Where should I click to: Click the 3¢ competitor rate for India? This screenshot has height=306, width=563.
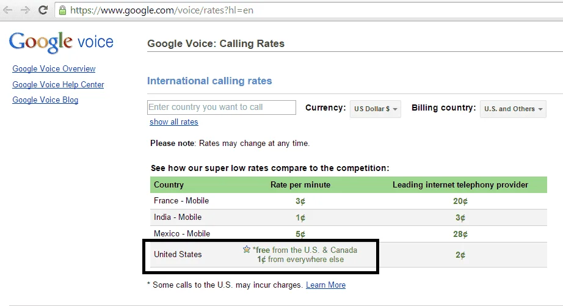click(x=460, y=217)
